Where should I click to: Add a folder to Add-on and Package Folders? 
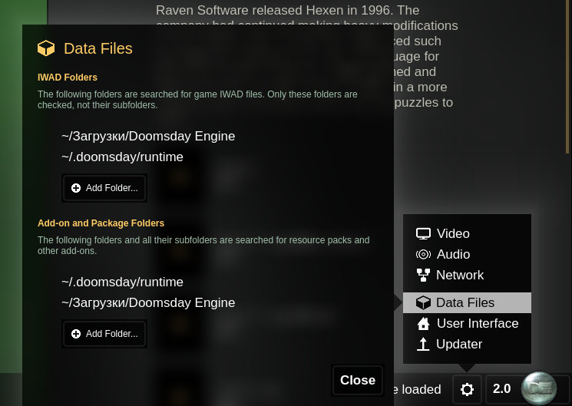click(x=104, y=334)
